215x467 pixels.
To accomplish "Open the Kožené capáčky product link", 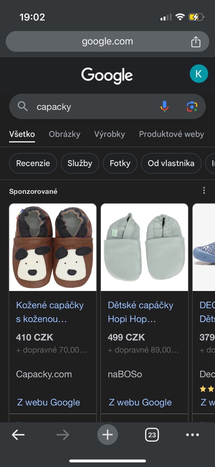I will [50, 312].
